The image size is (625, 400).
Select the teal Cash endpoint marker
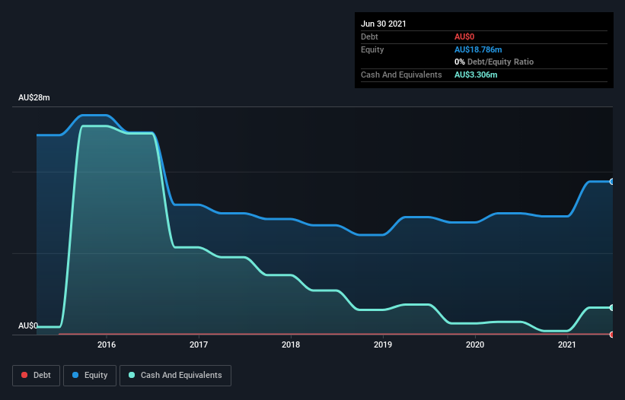point(612,308)
